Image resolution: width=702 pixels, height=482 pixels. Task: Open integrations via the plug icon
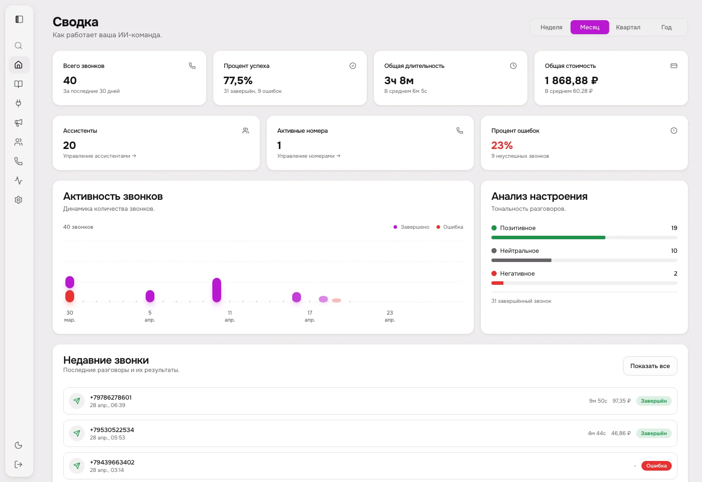[18, 103]
